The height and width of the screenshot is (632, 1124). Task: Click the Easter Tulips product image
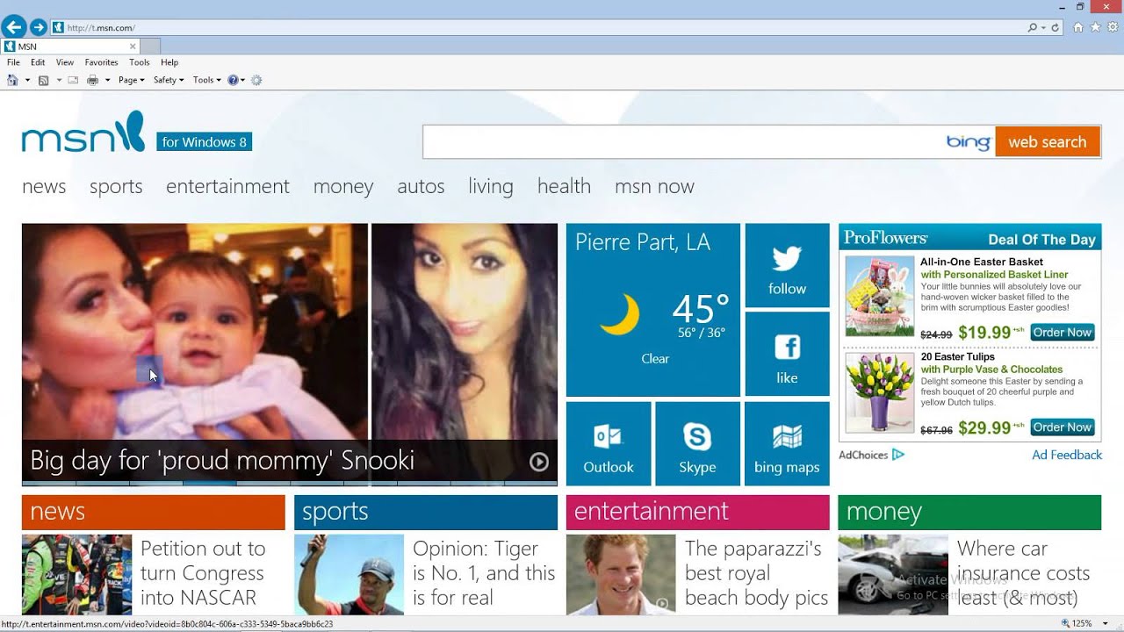coord(879,392)
